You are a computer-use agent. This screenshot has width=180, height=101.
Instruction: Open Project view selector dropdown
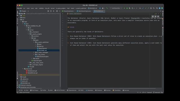coord(24,11)
